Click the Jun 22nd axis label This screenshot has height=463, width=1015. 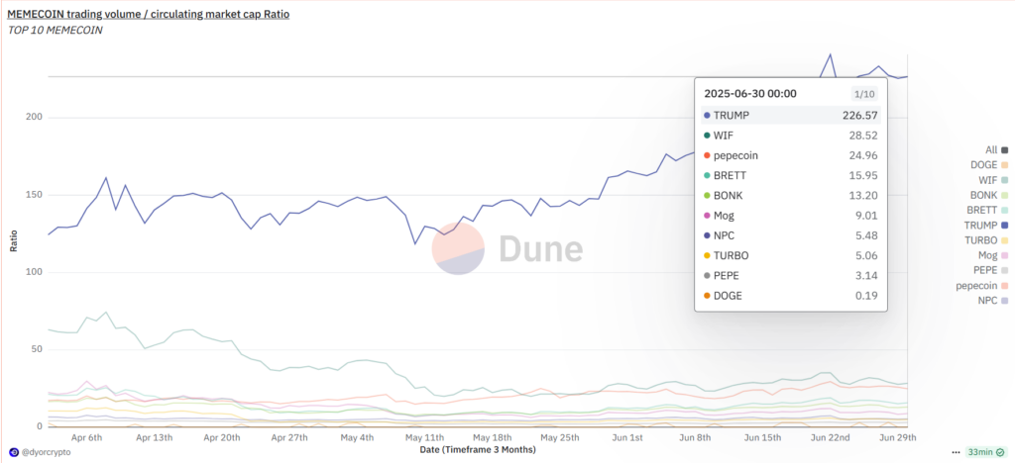pyautogui.click(x=832, y=437)
